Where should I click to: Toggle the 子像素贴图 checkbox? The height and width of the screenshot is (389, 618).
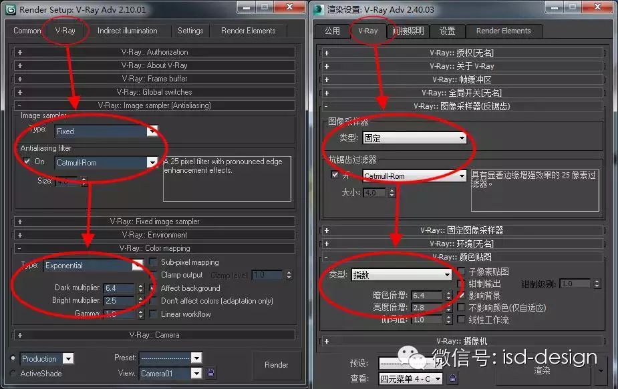[461, 271]
